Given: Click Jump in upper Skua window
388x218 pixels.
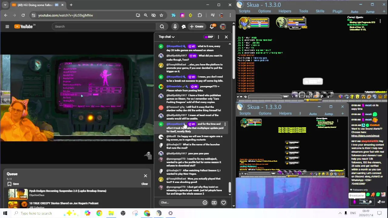Looking at the screenshot, I should click(370, 12).
